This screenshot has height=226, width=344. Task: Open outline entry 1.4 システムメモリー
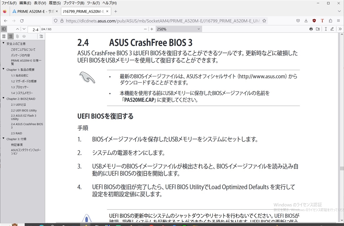click(x=22, y=93)
